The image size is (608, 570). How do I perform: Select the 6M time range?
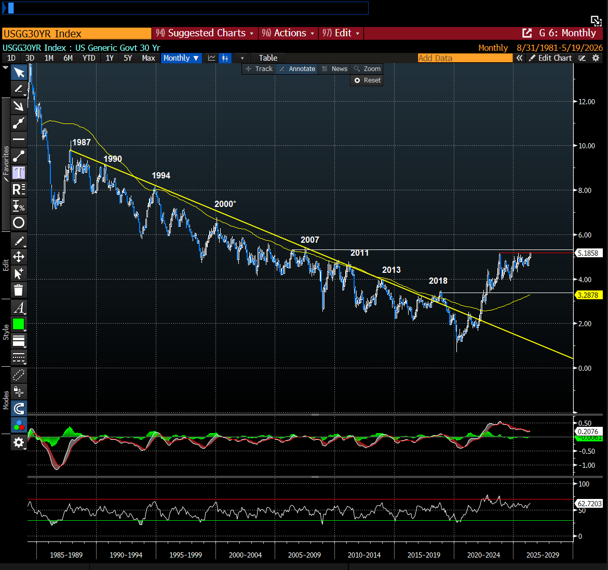click(68, 58)
